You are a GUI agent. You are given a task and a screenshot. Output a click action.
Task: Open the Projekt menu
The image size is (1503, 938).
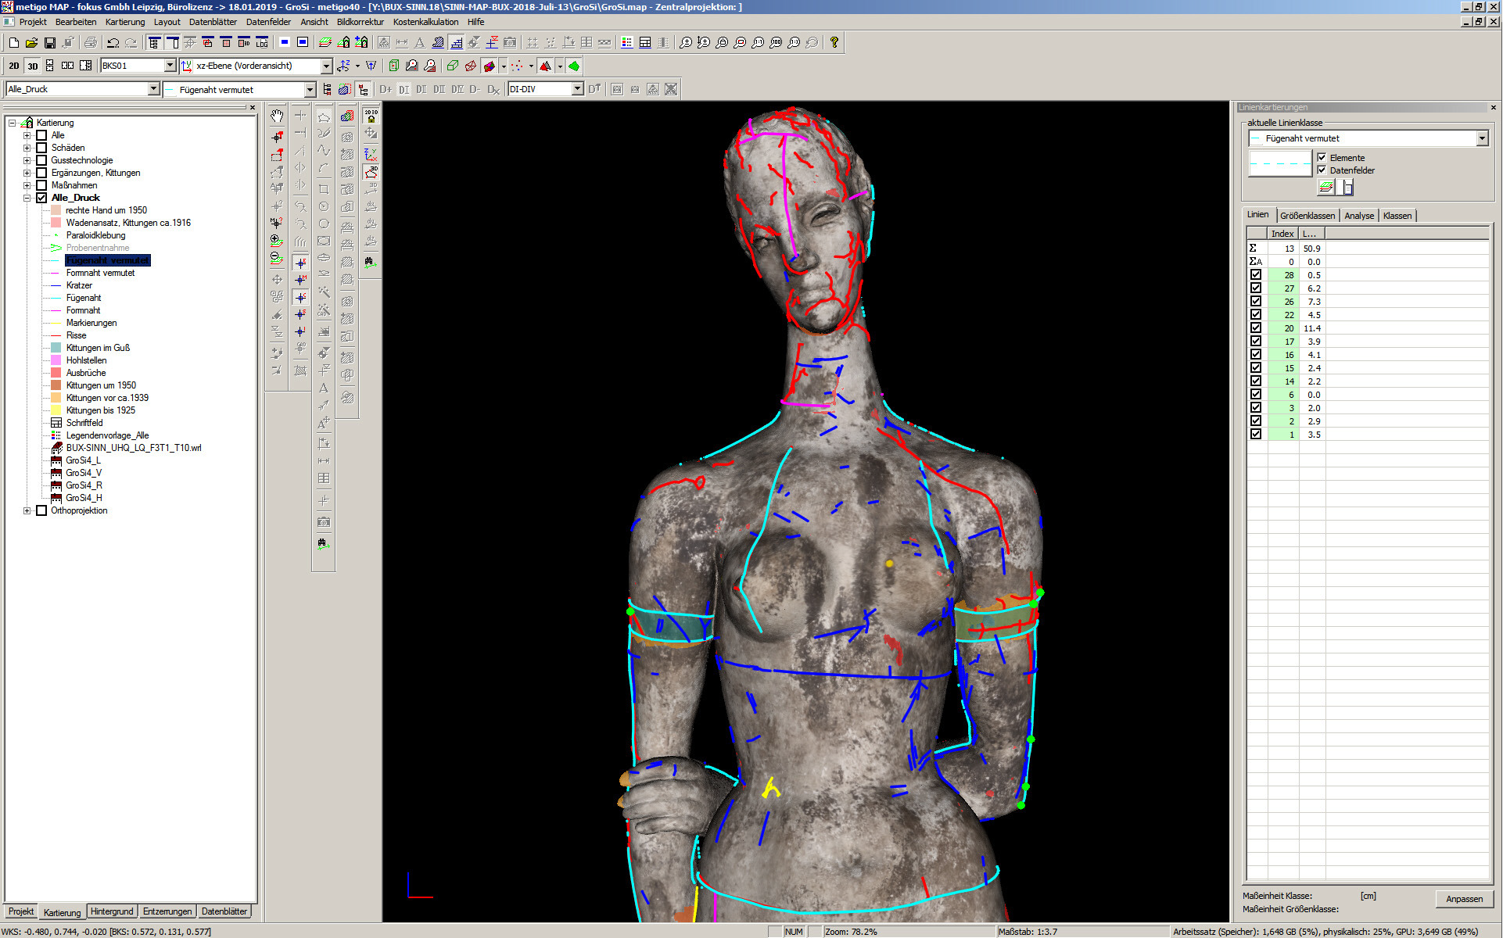click(33, 22)
